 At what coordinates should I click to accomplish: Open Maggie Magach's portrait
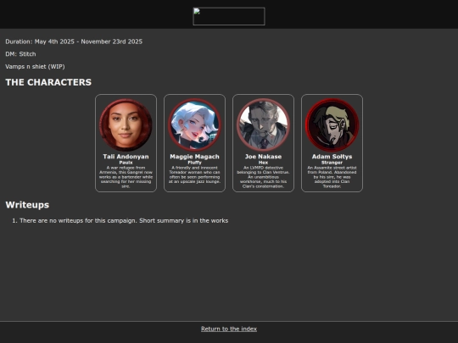point(194,124)
